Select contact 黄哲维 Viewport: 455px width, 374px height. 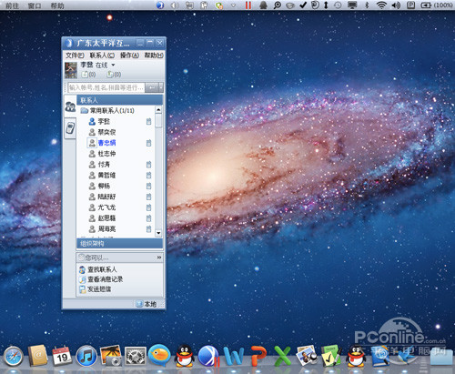(x=106, y=176)
